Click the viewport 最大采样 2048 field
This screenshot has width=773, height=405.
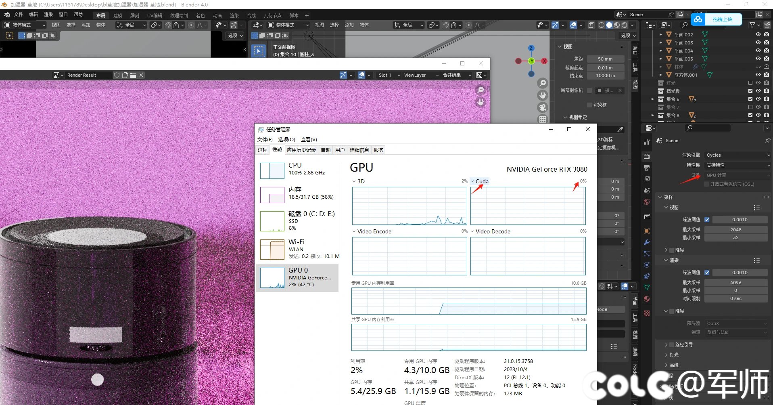pyautogui.click(x=736, y=230)
